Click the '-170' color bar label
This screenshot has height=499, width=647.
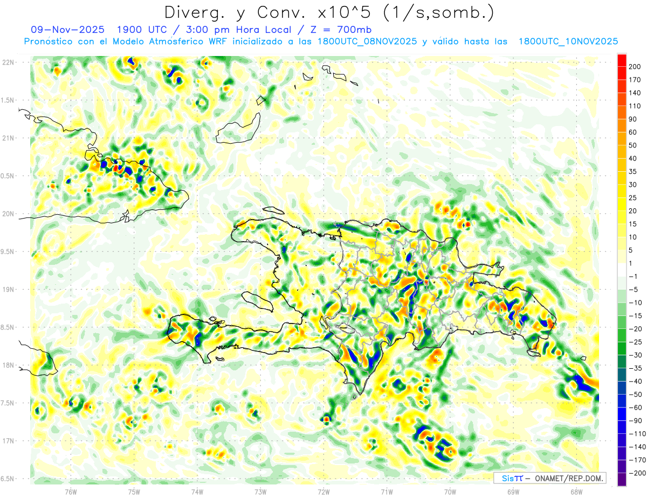click(637, 460)
